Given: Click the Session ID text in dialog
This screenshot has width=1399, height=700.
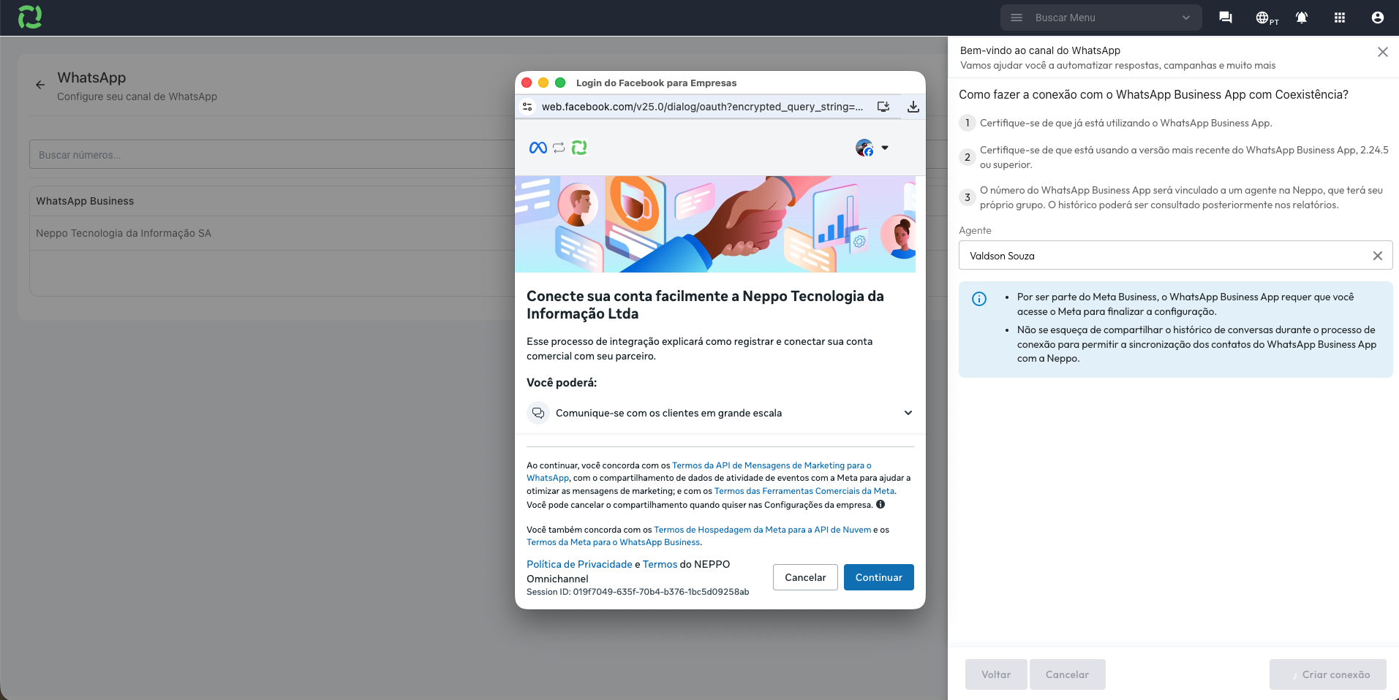Looking at the screenshot, I should pos(638,592).
